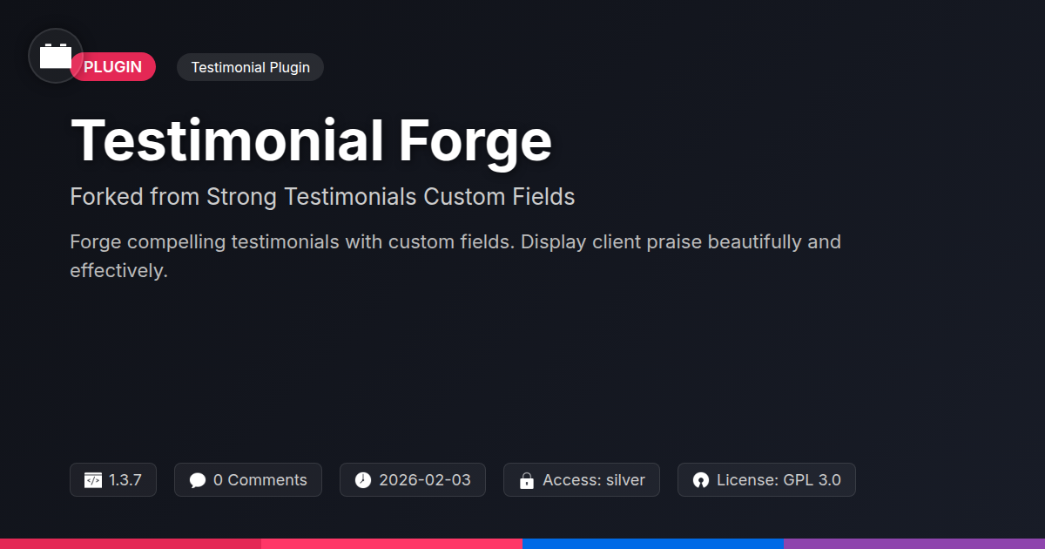Click the open source license icon
Image resolution: width=1045 pixels, height=549 pixels.
coord(701,480)
